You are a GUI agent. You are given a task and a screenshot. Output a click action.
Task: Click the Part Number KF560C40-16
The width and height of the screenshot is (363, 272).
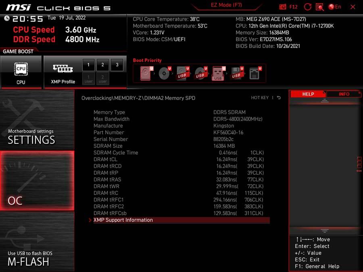pyautogui.click(x=228, y=133)
